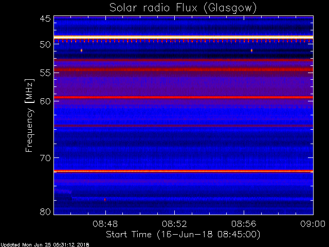The width and height of the screenshot is (329, 247).
Task: Click the Frequency [MHz] axis label
Action: pos(29,115)
